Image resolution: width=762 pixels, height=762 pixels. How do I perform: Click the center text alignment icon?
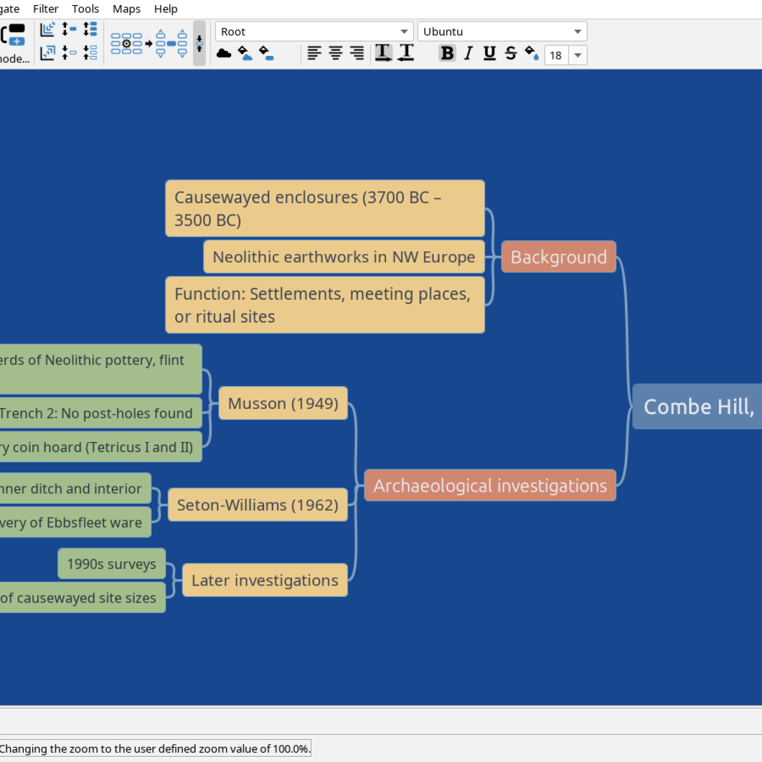[335, 53]
